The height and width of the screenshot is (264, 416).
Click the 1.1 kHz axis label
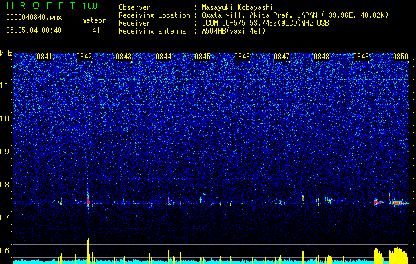coord(6,86)
